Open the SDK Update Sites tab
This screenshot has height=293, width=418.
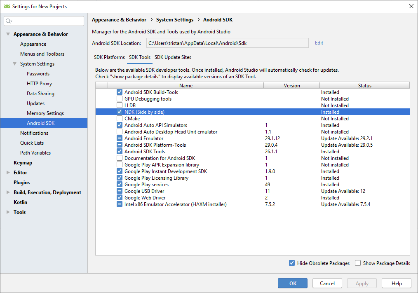[173, 57]
